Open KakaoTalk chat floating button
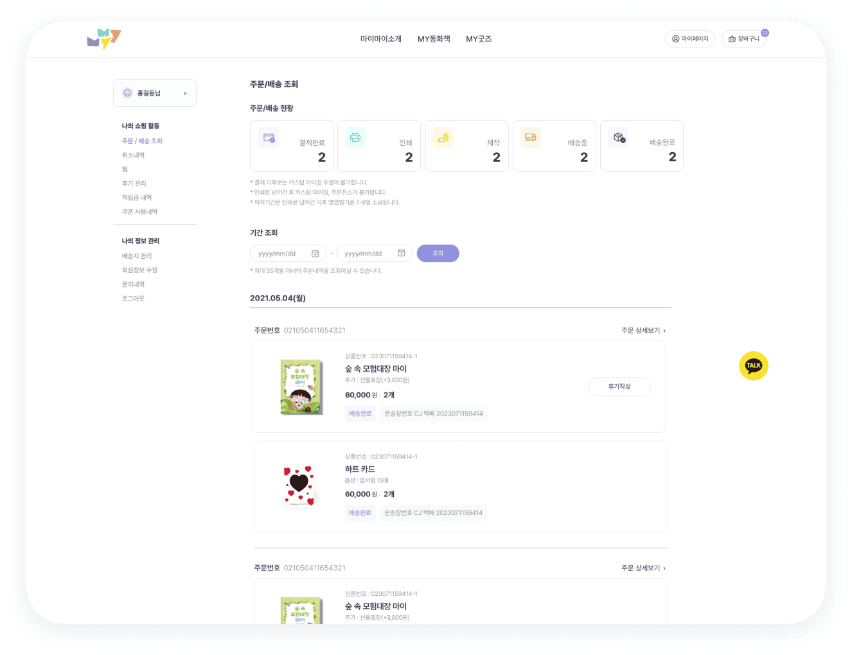 753,366
